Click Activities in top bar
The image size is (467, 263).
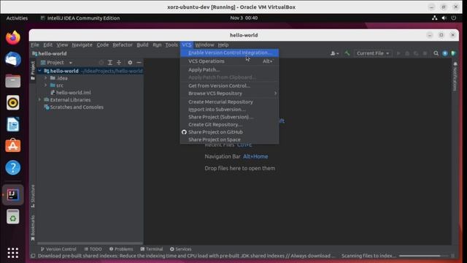point(17,18)
